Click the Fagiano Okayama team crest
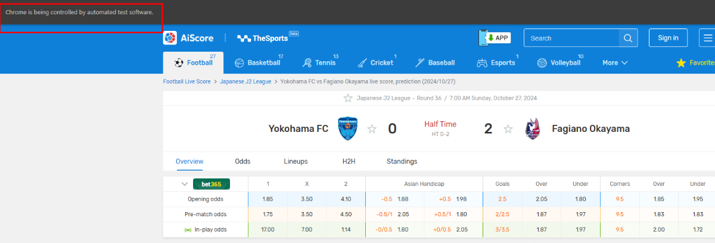Screen dimensions: 715x243 tap(533, 128)
